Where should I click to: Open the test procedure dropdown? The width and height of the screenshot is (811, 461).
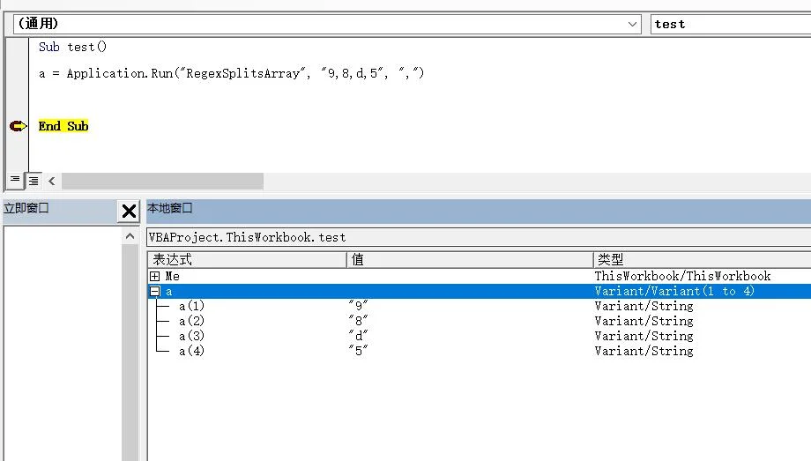[730, 24]
